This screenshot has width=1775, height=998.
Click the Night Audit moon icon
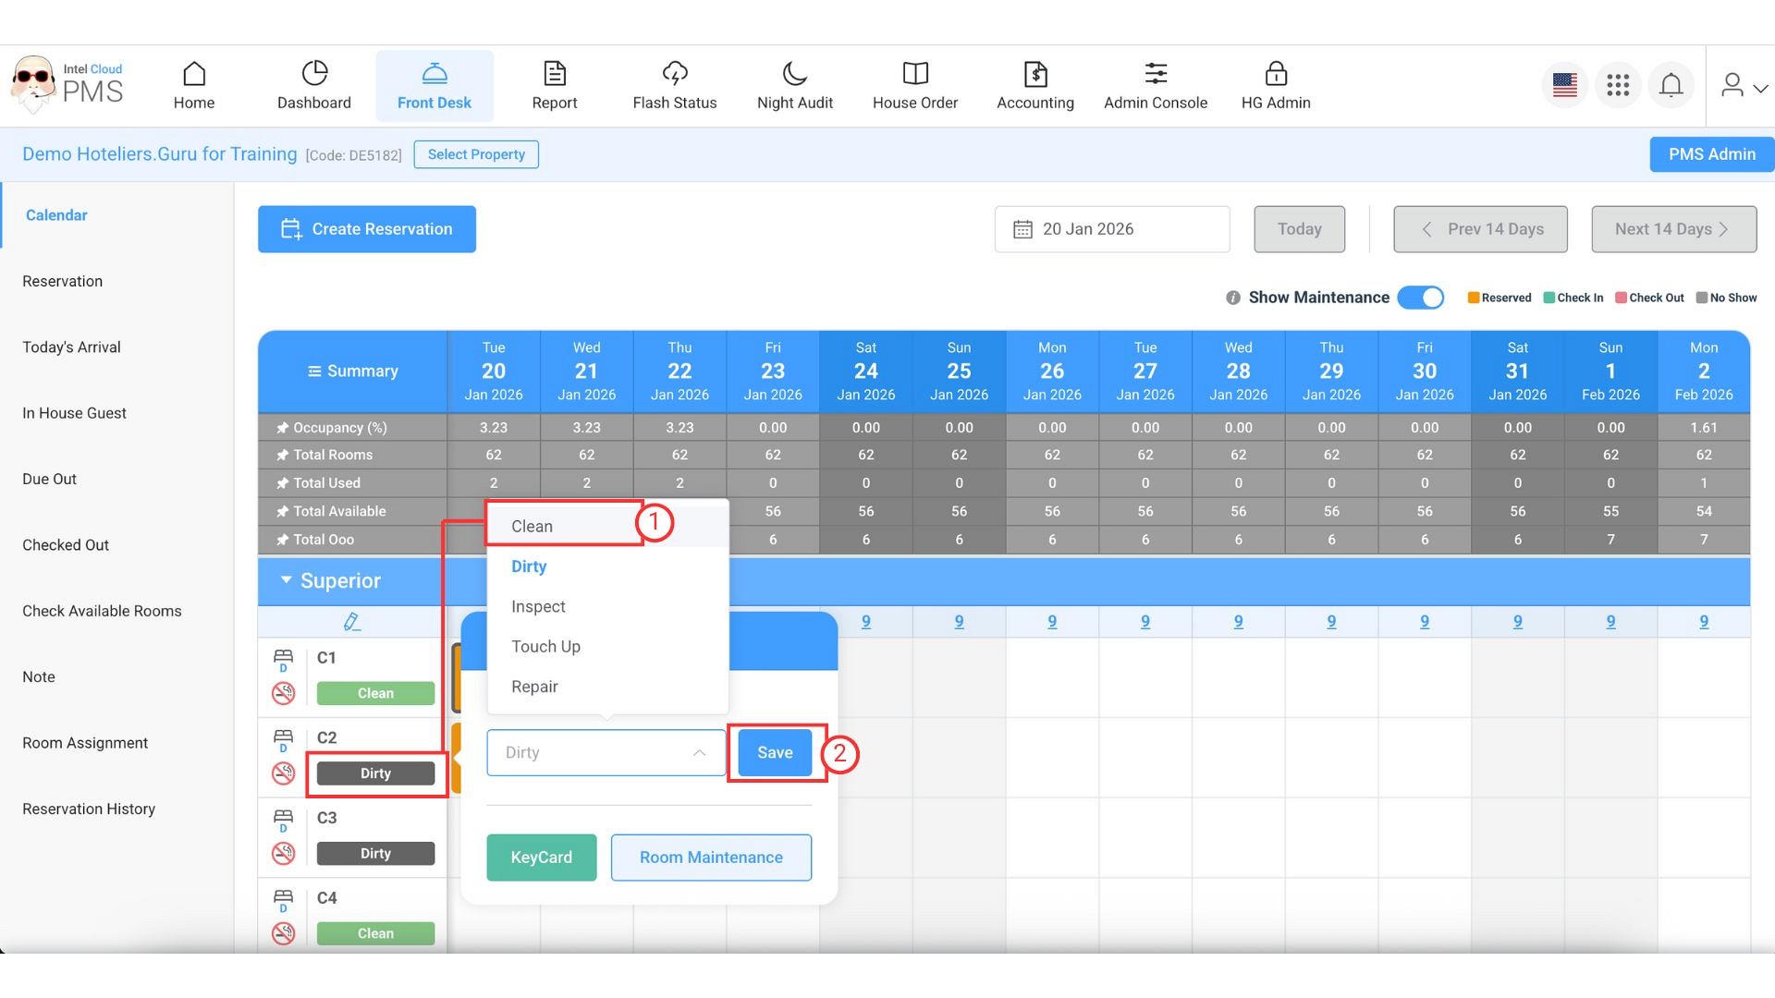tap(794, 74)
